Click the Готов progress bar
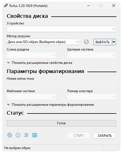 coord(61,123)
